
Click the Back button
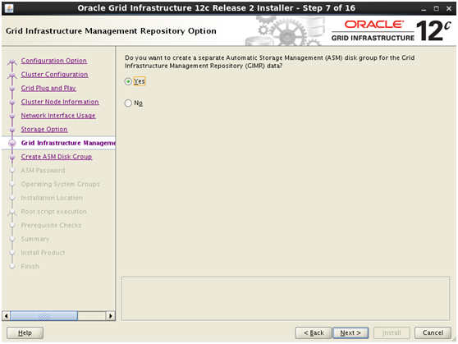click(x=314, y=333)
